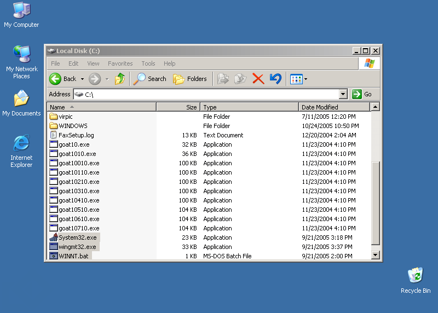Click the Local Disk (C:) title text
This screenshot has height=313, width=438.
click(78, 51)
